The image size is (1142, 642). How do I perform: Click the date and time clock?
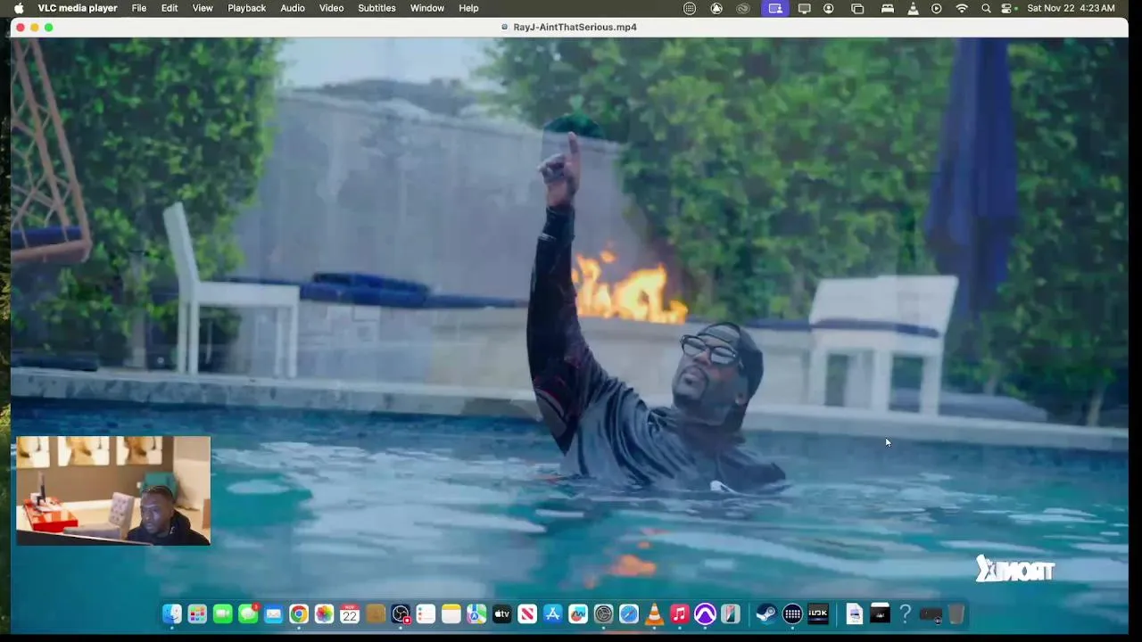coord(1071,8)
